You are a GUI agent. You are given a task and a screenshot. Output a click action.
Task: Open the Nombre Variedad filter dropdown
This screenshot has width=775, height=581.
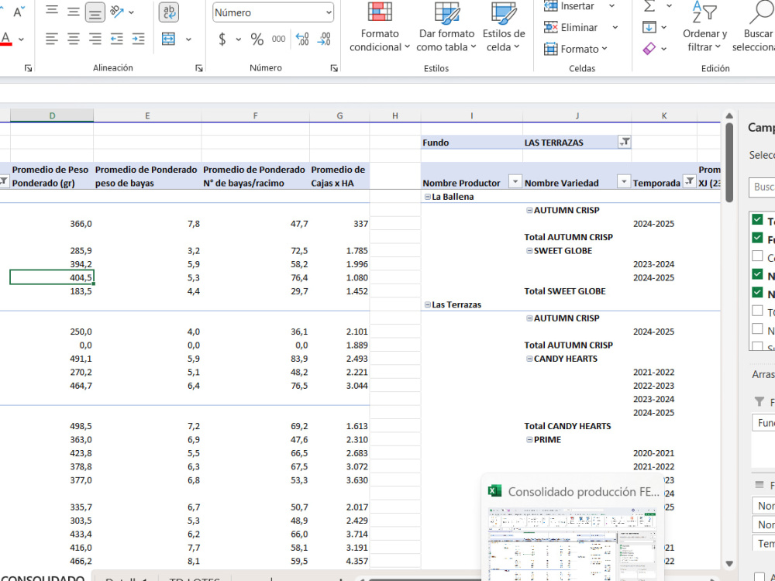[x=624, y=182]
